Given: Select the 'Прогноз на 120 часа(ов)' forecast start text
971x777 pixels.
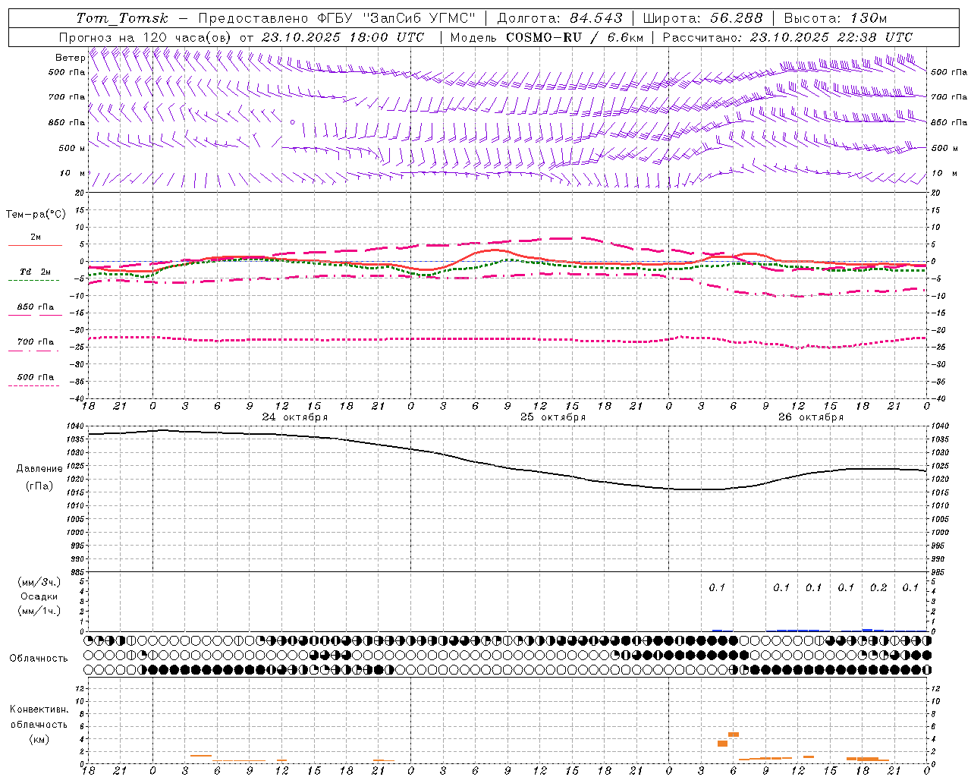Looking at the screenshot, I should (146, 37).
